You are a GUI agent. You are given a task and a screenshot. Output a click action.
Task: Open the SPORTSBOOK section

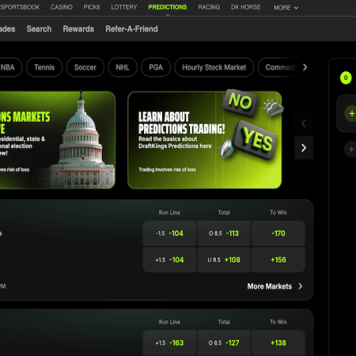coord(20,7)
